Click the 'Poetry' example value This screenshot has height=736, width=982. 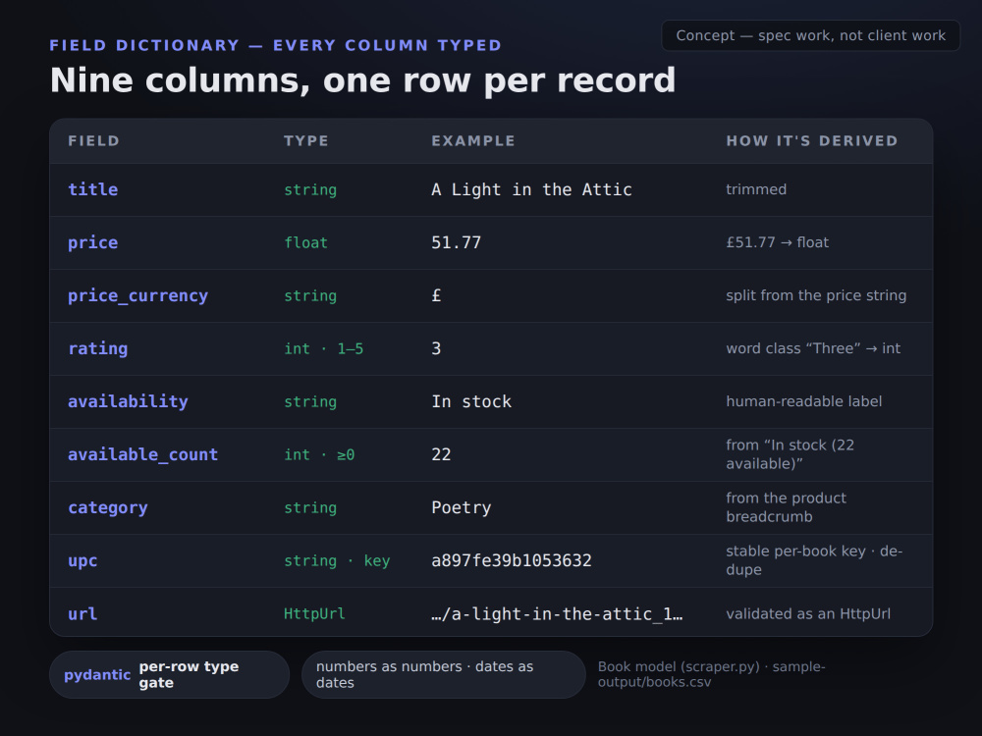tap(462, 507)
